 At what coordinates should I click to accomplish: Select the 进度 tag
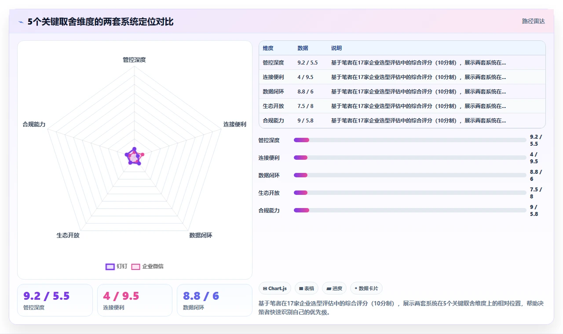tap(334, 288)
